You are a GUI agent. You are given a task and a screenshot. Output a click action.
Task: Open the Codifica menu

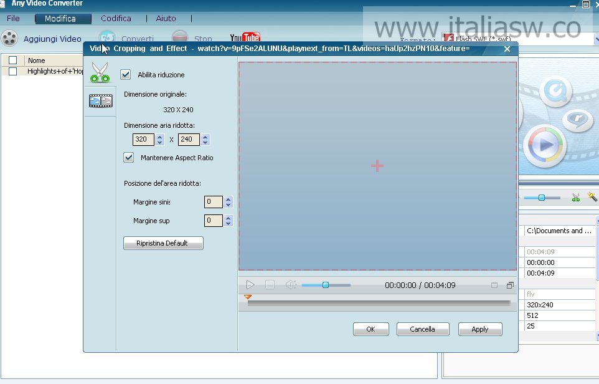[x=116, y=18]
